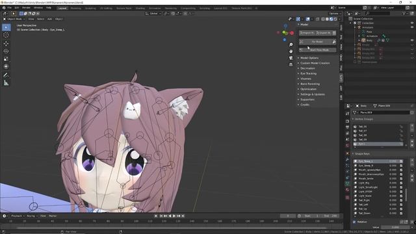The height and width of the screenshot is (234, 416).
Task: Click the Eye_Sleep_R value field
Action: (x=393, y=166)
